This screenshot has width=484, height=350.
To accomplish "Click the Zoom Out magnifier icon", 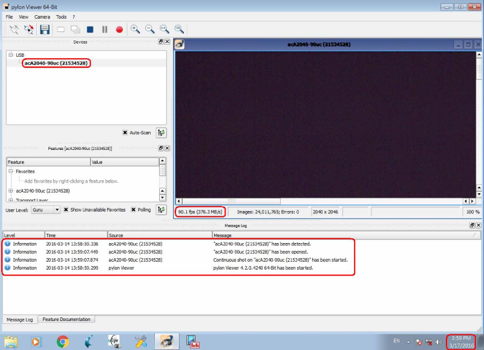I will point(149,29).
